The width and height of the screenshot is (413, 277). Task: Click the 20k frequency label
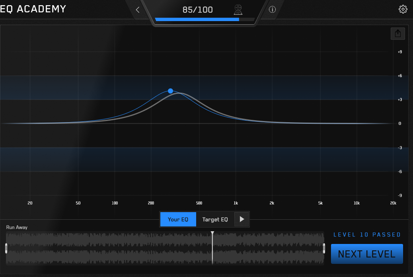coord(393,203)
